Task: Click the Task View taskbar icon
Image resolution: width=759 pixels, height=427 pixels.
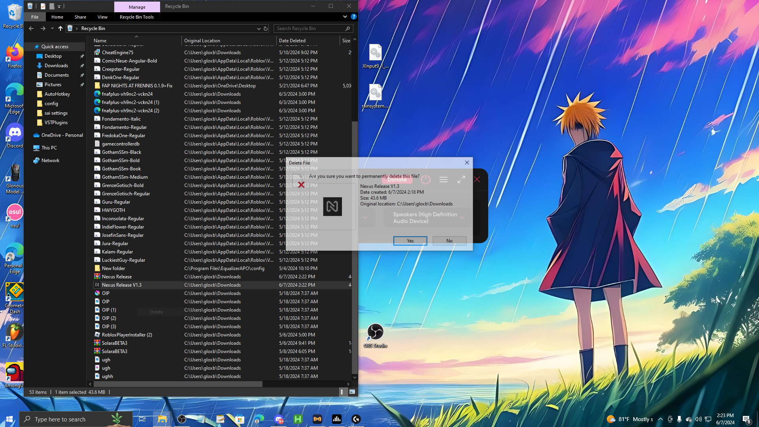Action: click(142, 419)
